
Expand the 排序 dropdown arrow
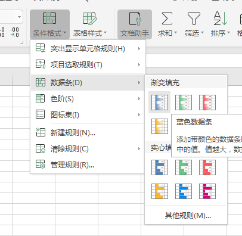(x=228, y=33)
